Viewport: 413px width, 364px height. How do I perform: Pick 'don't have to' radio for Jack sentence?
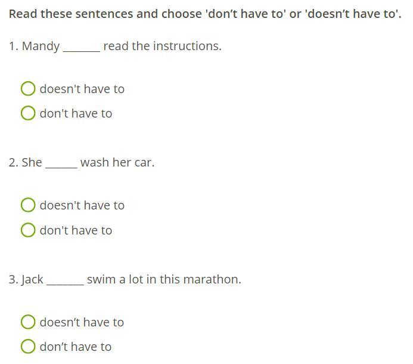coord(28,346)
